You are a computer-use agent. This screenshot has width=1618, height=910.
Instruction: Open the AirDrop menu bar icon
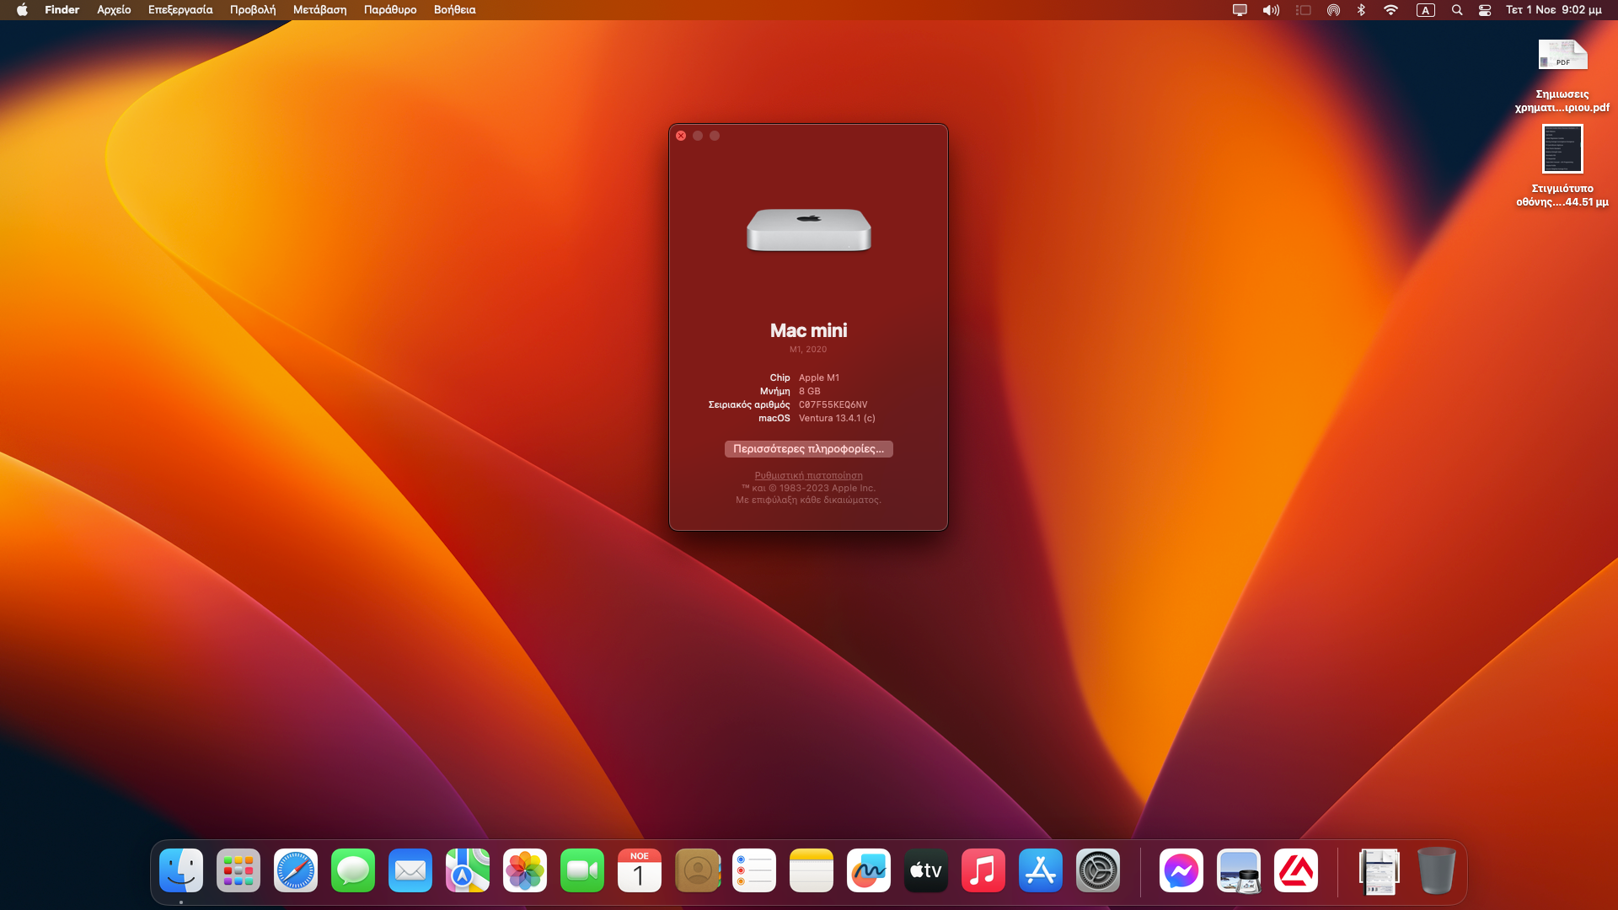point(1333,10)
